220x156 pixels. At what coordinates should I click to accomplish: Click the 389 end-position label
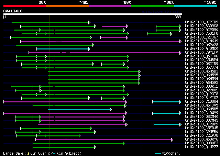click(178, 17)
